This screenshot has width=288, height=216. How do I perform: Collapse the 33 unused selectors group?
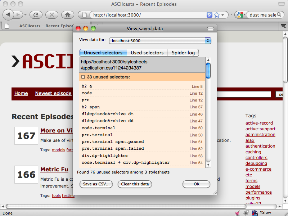(x=83, y=77)
